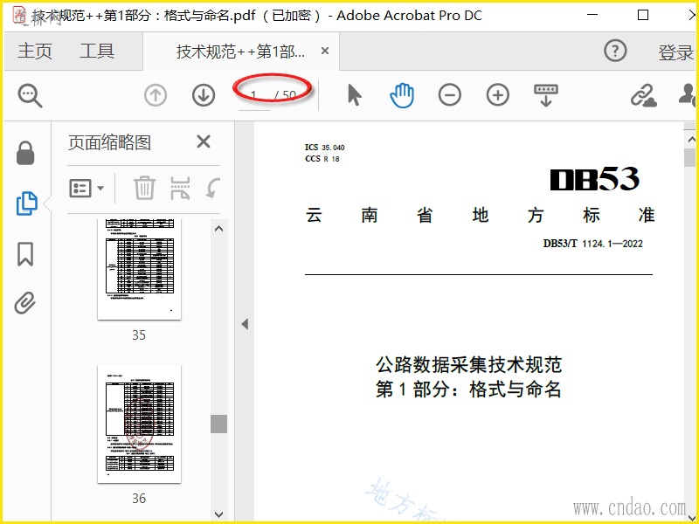Click the ICS 35.040 text

[324, 148]
